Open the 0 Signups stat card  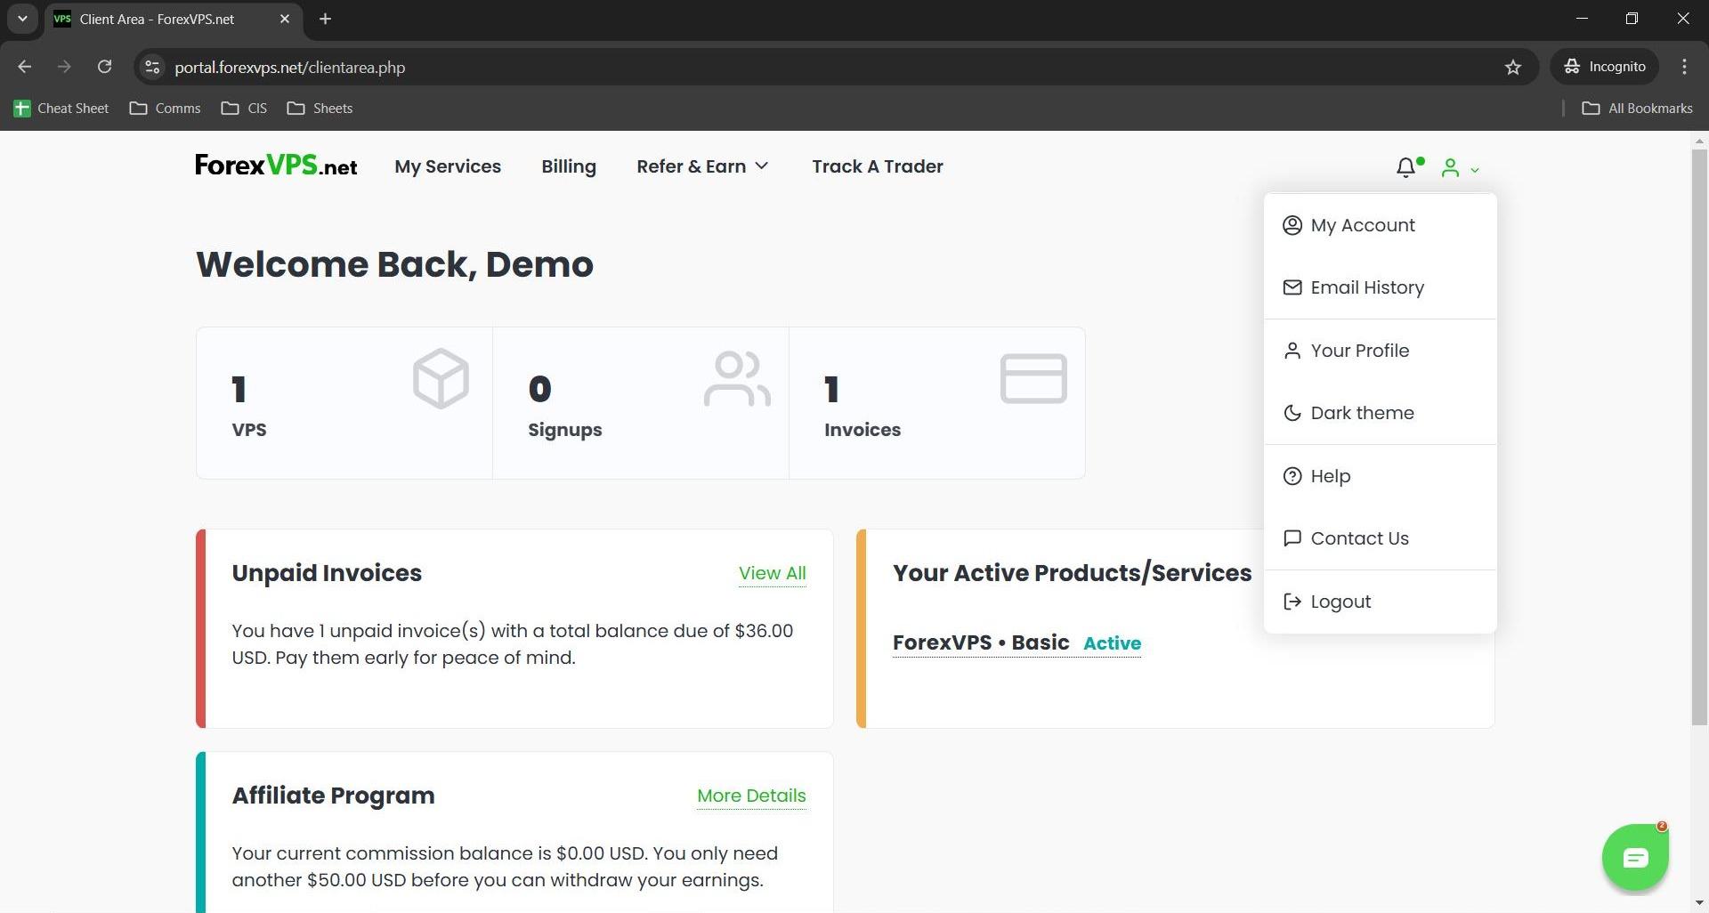point(641,403)
